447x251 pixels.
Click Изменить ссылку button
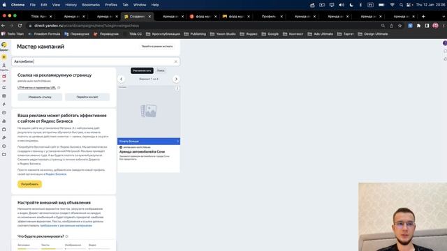tap(40, 97)
